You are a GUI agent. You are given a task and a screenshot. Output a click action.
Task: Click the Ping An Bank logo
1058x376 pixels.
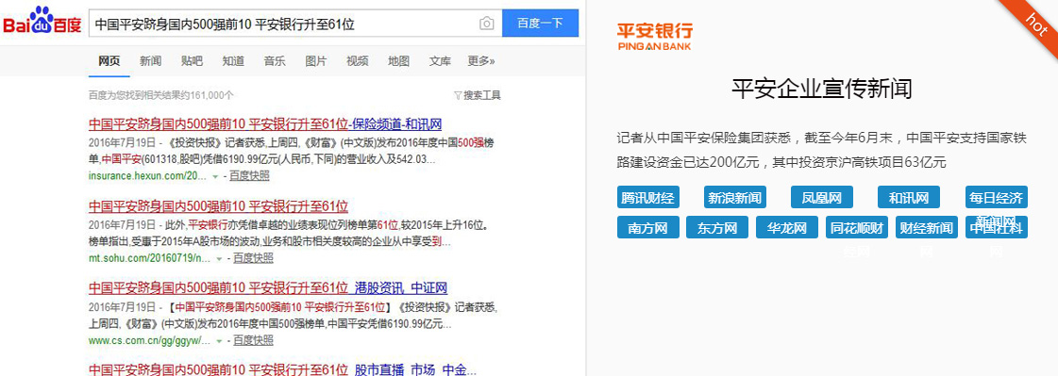click(x=654, y=36)
